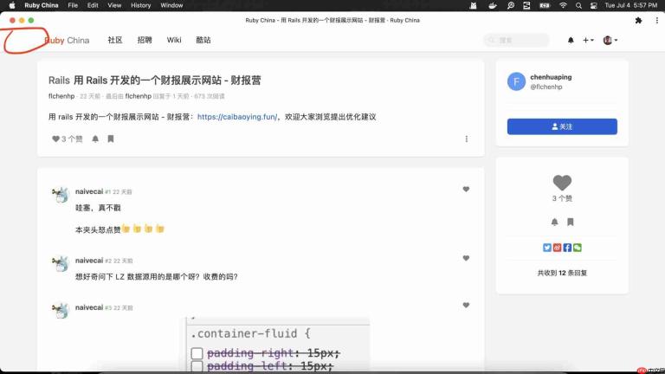The height and width of the screenshot is (374, 665).
Task: Like naivecai's reply #3
Action: click(x=466, y=306)
